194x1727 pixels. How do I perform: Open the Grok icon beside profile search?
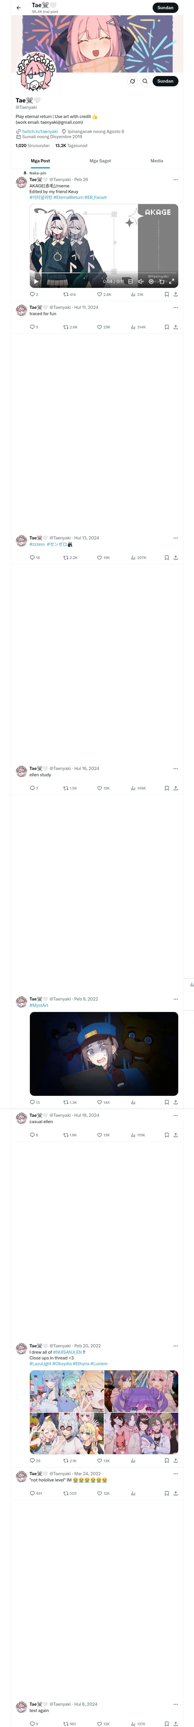click(132, 81)
